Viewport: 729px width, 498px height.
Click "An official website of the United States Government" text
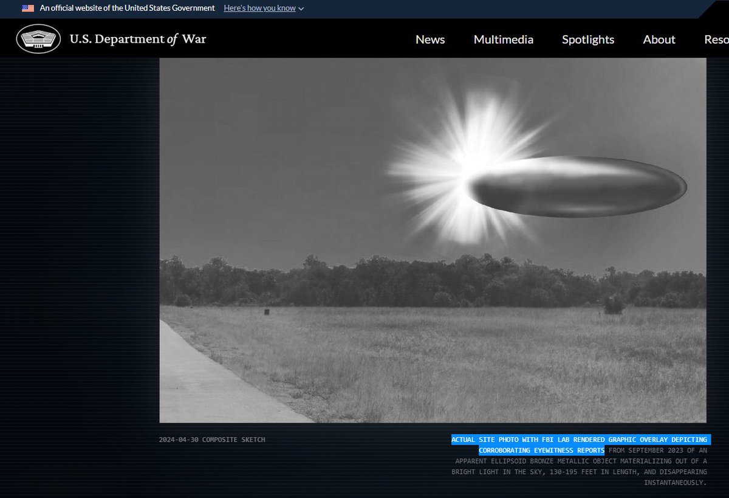(x=128, y=9)
